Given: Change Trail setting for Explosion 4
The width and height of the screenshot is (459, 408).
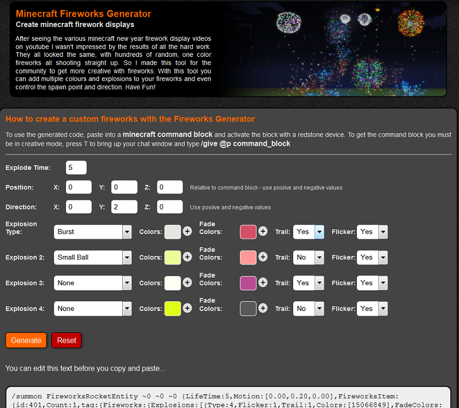Looking at the screenshot, I should pyautogui.click(x=309, y=309).
